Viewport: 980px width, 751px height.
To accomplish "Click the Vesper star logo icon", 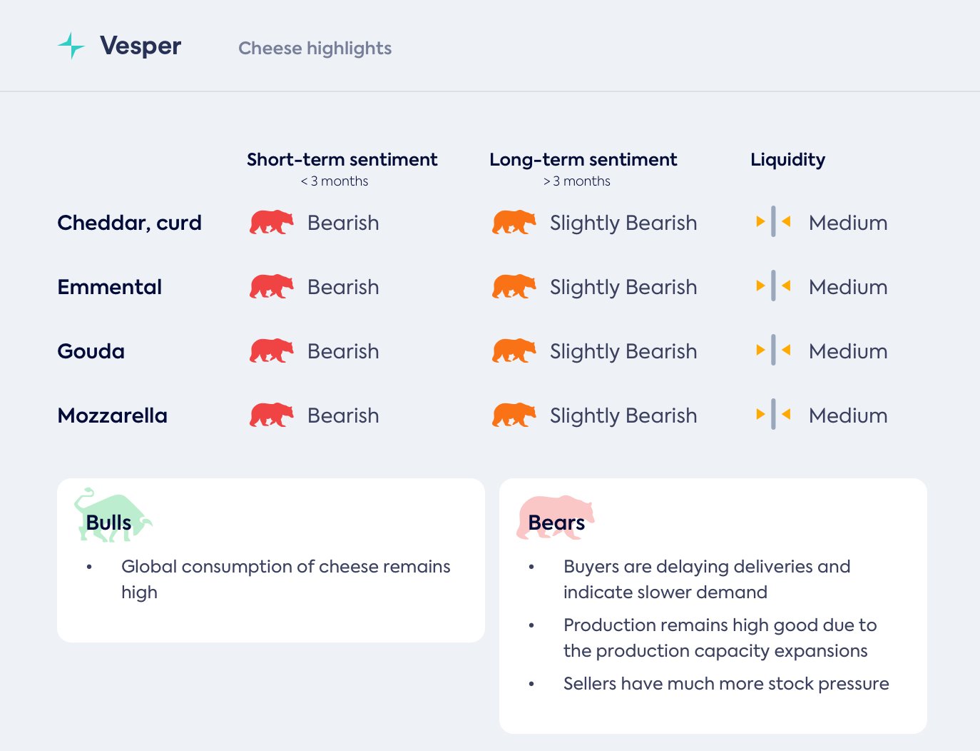I will click(x=71, y=46).
